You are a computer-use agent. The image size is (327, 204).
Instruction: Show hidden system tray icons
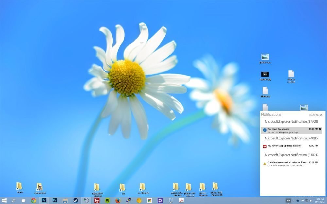coord(293,201)
